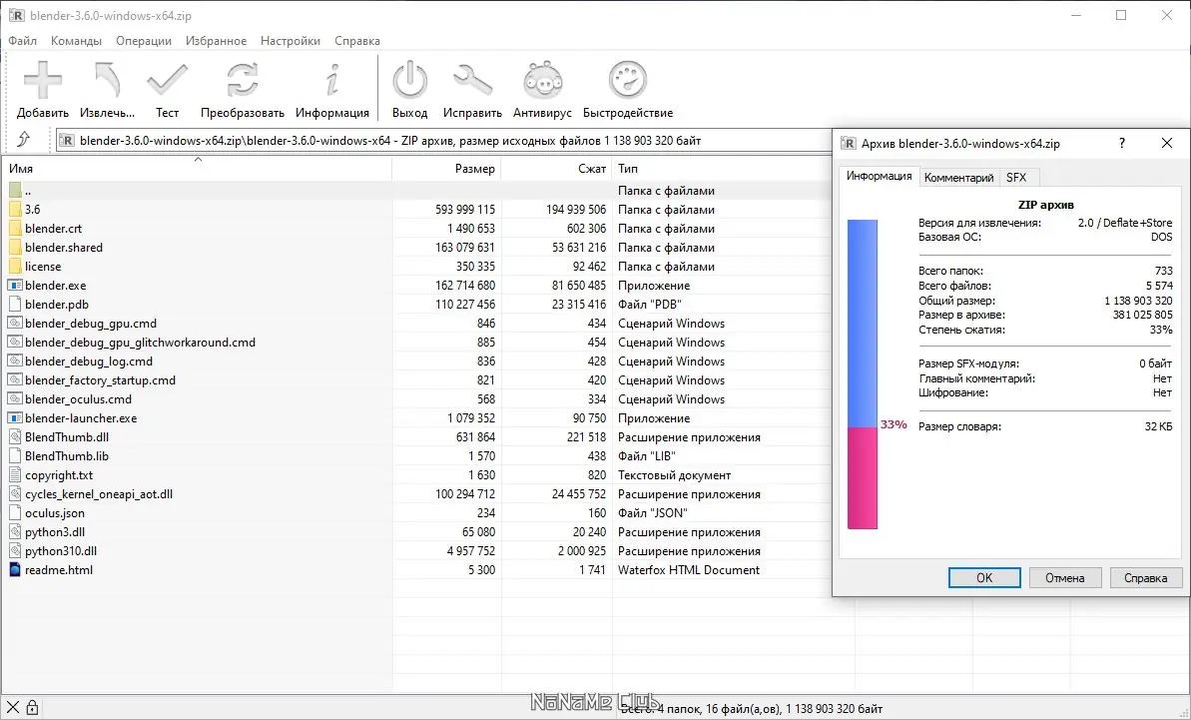Open the Информация toolbar icon
Screen dimensions: 1191x720
[x=331, y=80]
